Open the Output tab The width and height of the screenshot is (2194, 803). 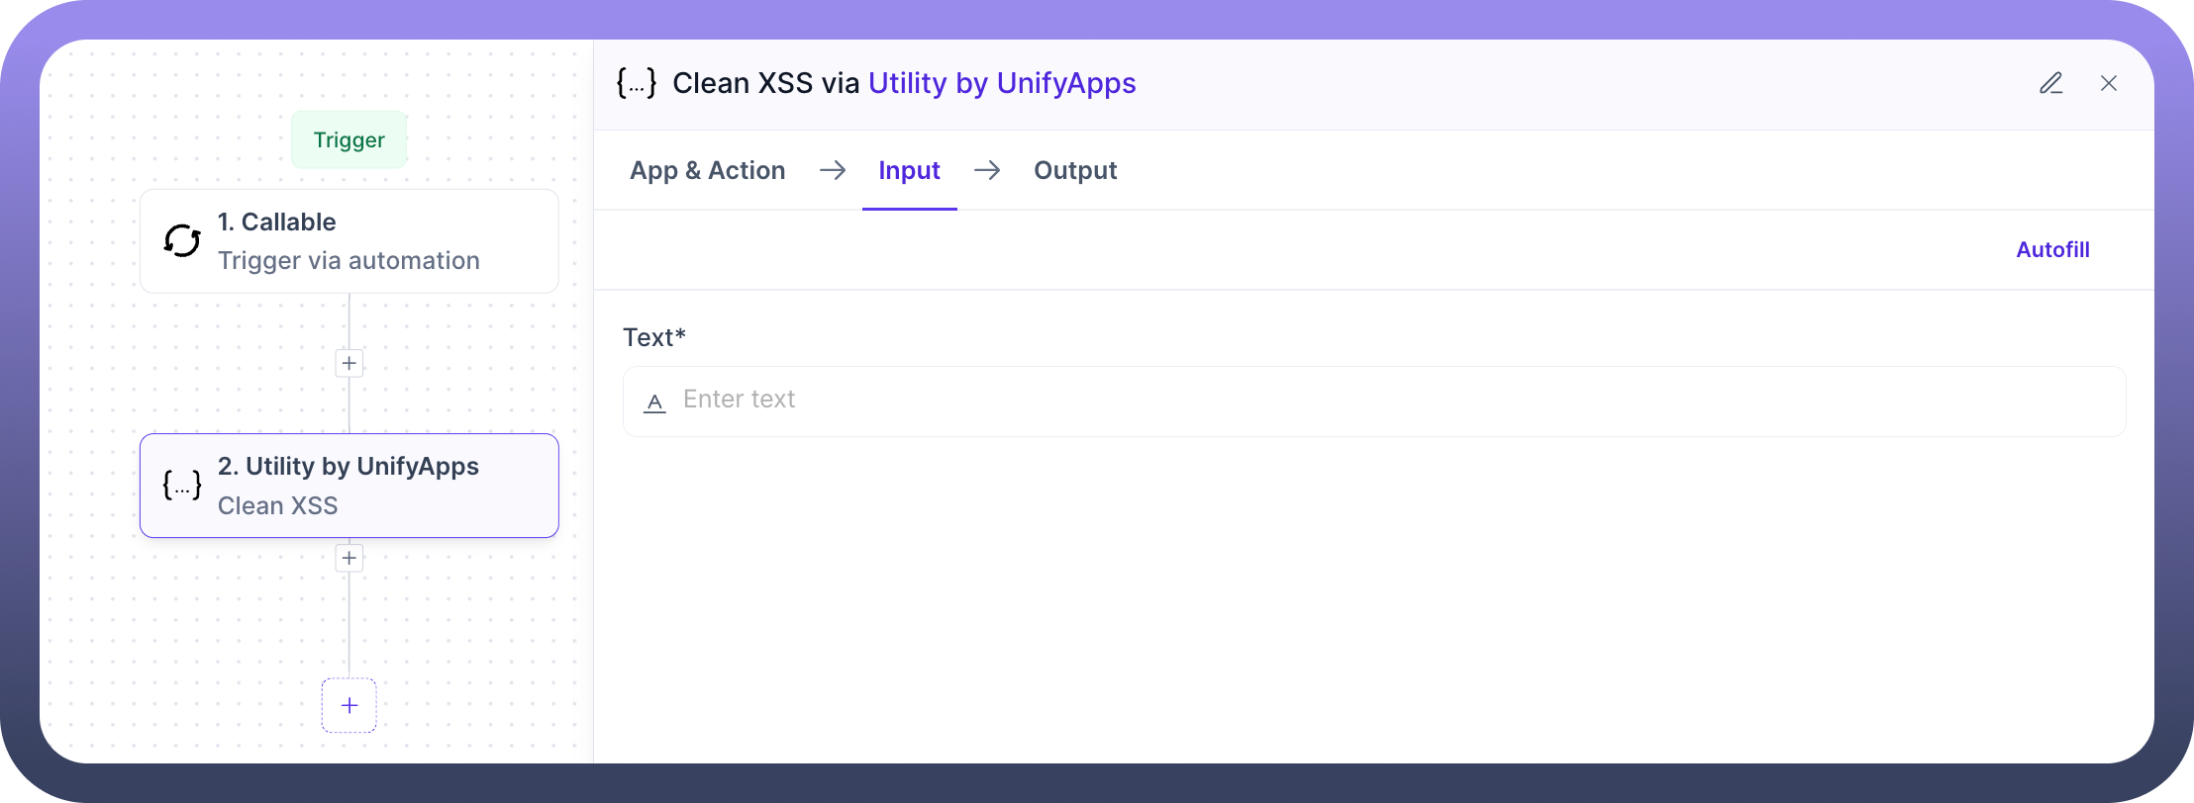(x=1074, y=171)
